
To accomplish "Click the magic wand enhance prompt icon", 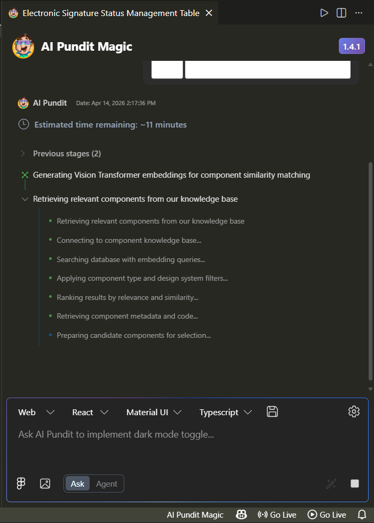I will pyautogui.click(x=331, y=484).
